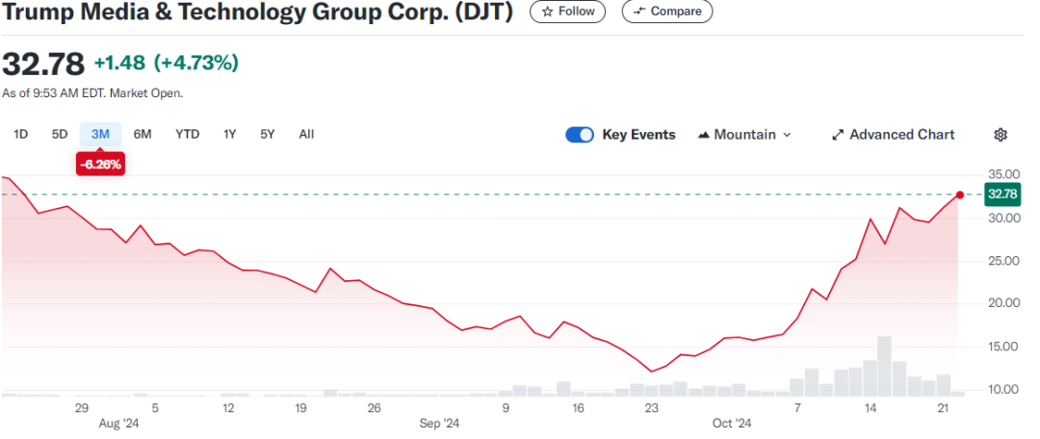
Task: Open chart settings gear icon
Action: point(1001,135)
